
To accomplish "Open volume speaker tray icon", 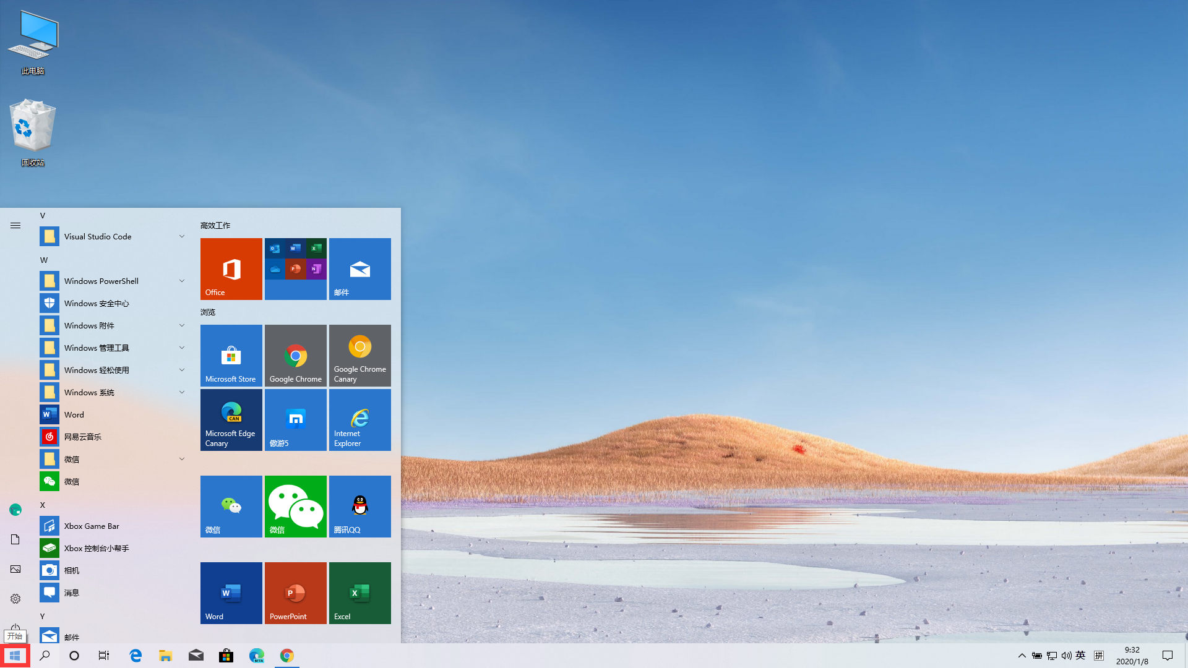I will (x=1066, y=656).
